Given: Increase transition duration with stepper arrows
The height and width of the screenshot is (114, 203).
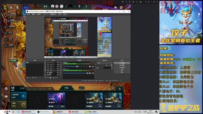Looking at the screenshot, I should pyautogui.click(x=112, y=67).
